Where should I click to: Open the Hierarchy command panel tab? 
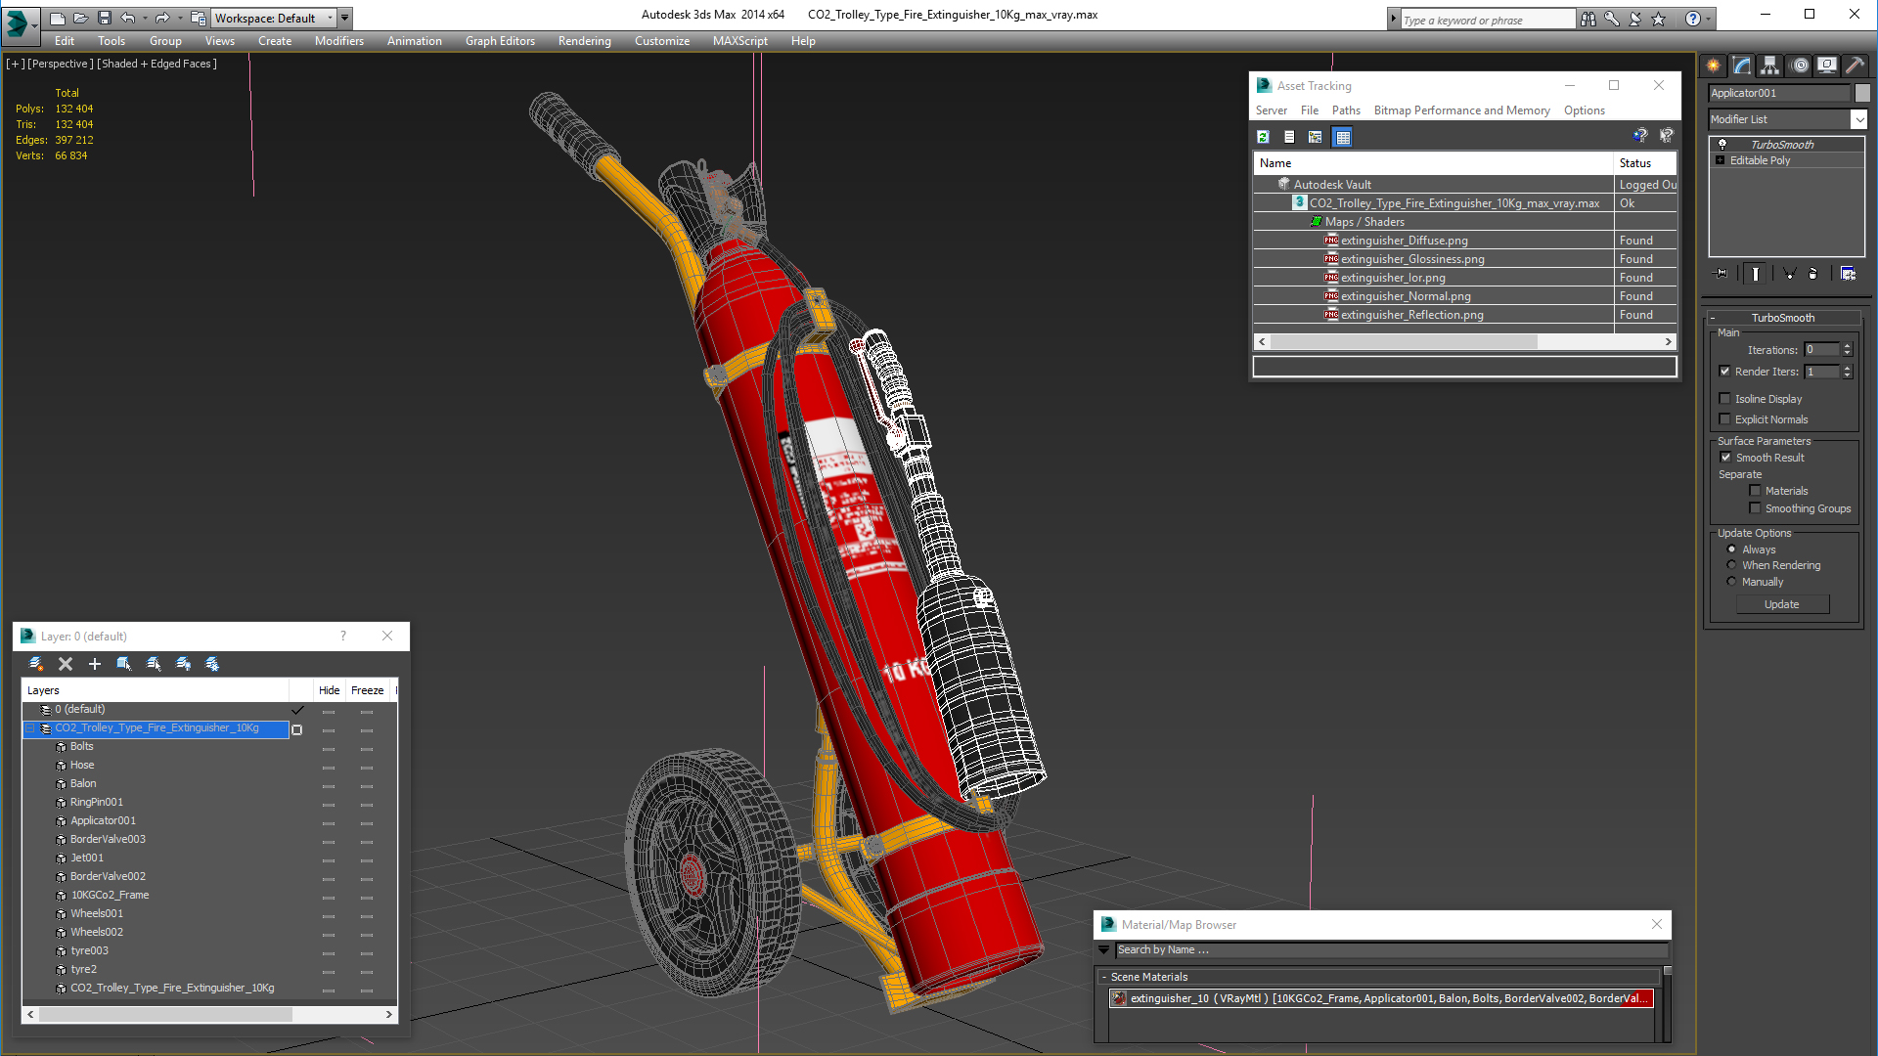point(1770,66)
